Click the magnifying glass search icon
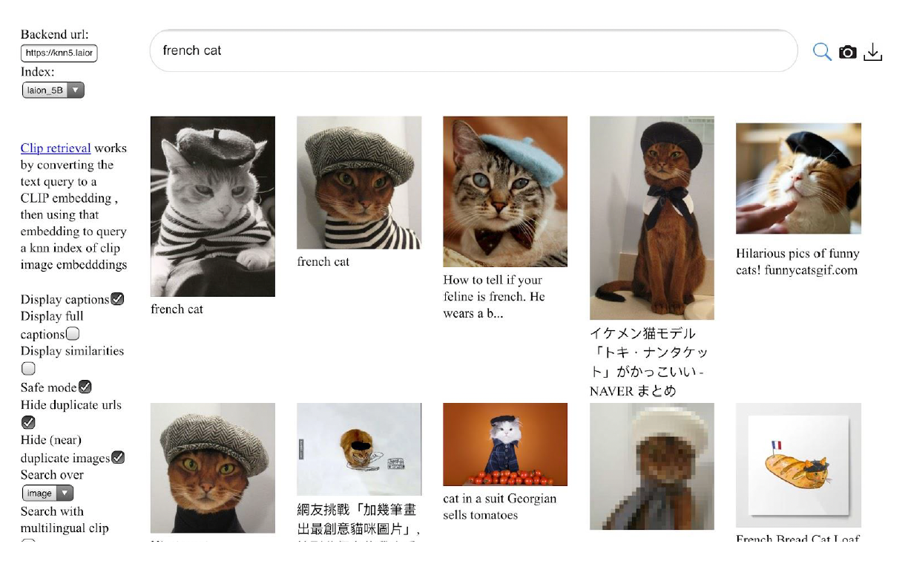The width and height of the screenshot is (908, 561). (x=821, y=51)
